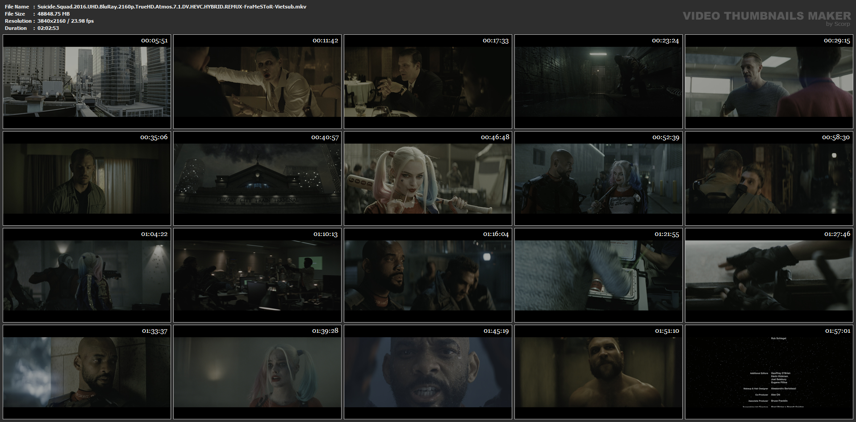The height and width of the screenshot is (422, 856).
Task: Open the thumbnail stamped 00:11:42
Action: pyautogui.click(x=257, y=82)
